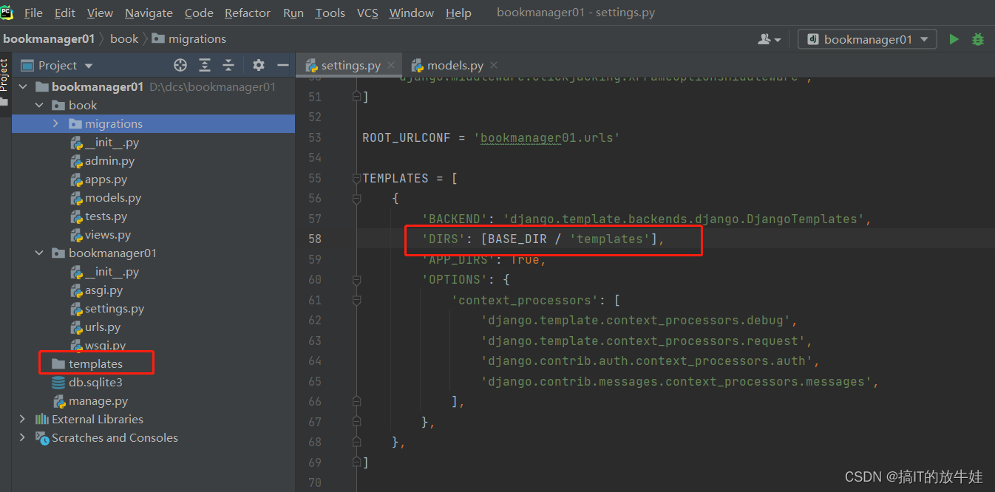The width and height of the screenshot is (995, 492).
Task: Click the expand all icon
Action: [205, 65]
